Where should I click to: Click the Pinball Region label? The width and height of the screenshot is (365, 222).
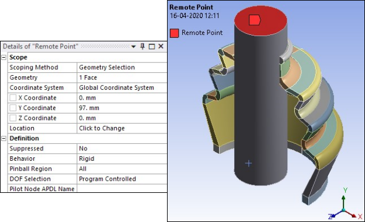[x=30, y=169]
